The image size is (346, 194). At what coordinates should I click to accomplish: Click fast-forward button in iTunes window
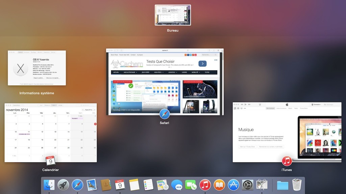click(x=249, y=104)
